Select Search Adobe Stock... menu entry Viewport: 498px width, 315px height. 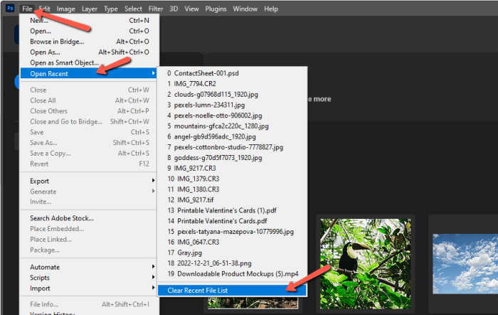click(x=61, y=218)
